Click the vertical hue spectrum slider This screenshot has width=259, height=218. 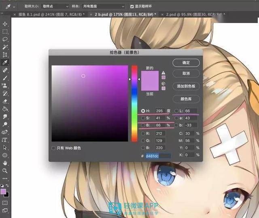coord(134,103)
